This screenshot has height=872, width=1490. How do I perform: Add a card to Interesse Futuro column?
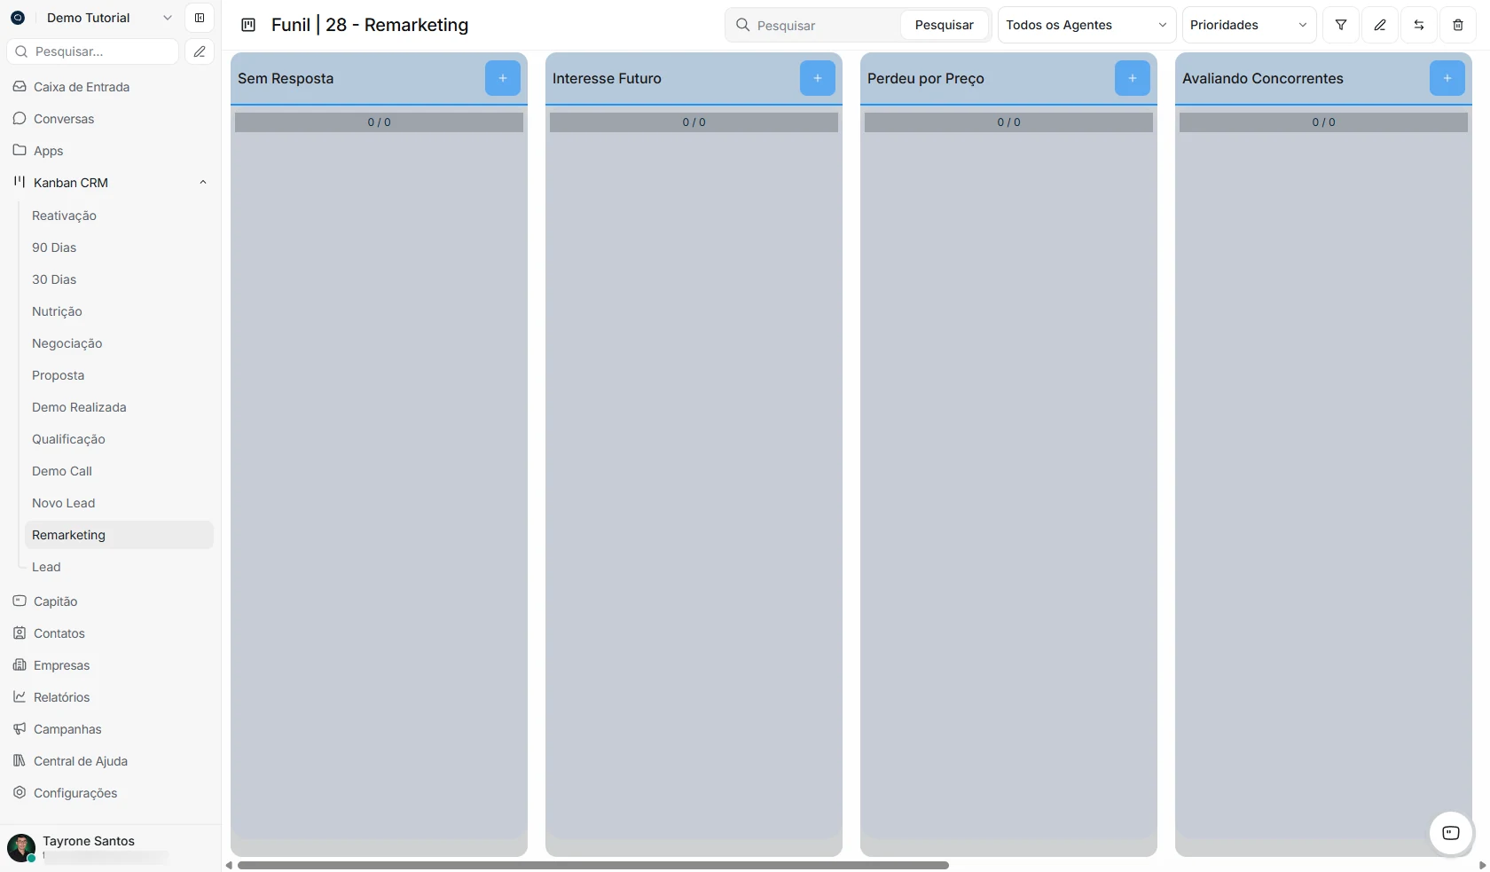817,78
